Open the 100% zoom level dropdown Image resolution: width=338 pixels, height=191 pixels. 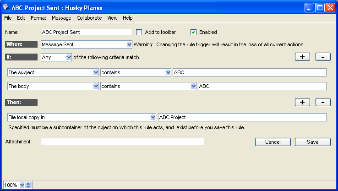(x=22, y=185)
